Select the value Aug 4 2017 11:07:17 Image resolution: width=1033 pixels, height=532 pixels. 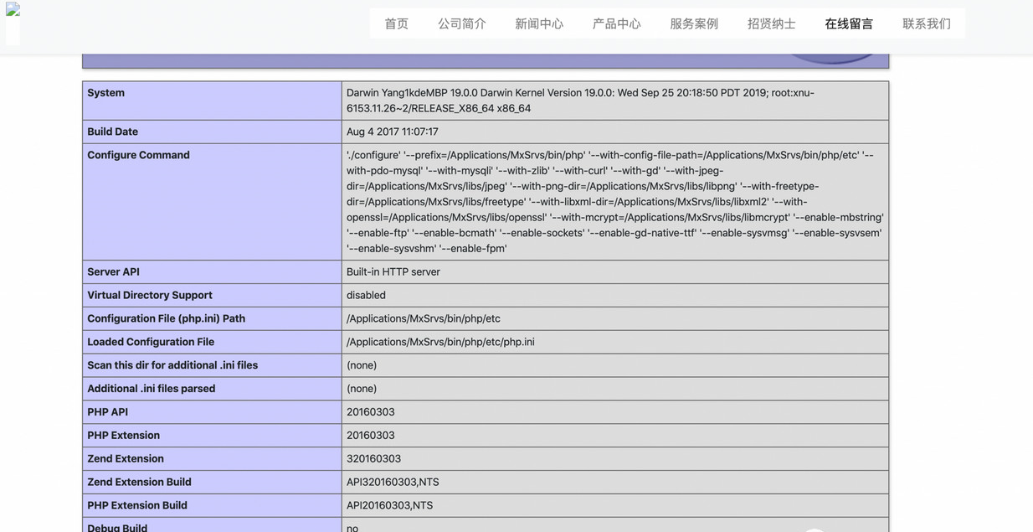click(x=393, y=132)
